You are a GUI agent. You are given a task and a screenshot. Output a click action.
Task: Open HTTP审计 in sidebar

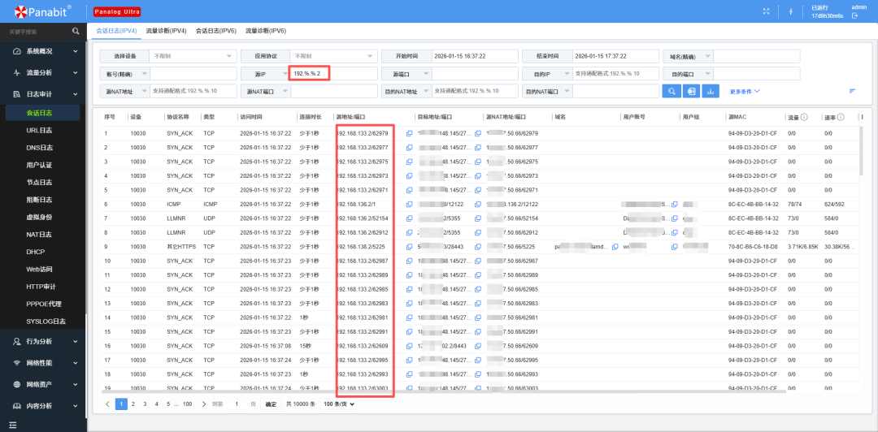(41, 287)
